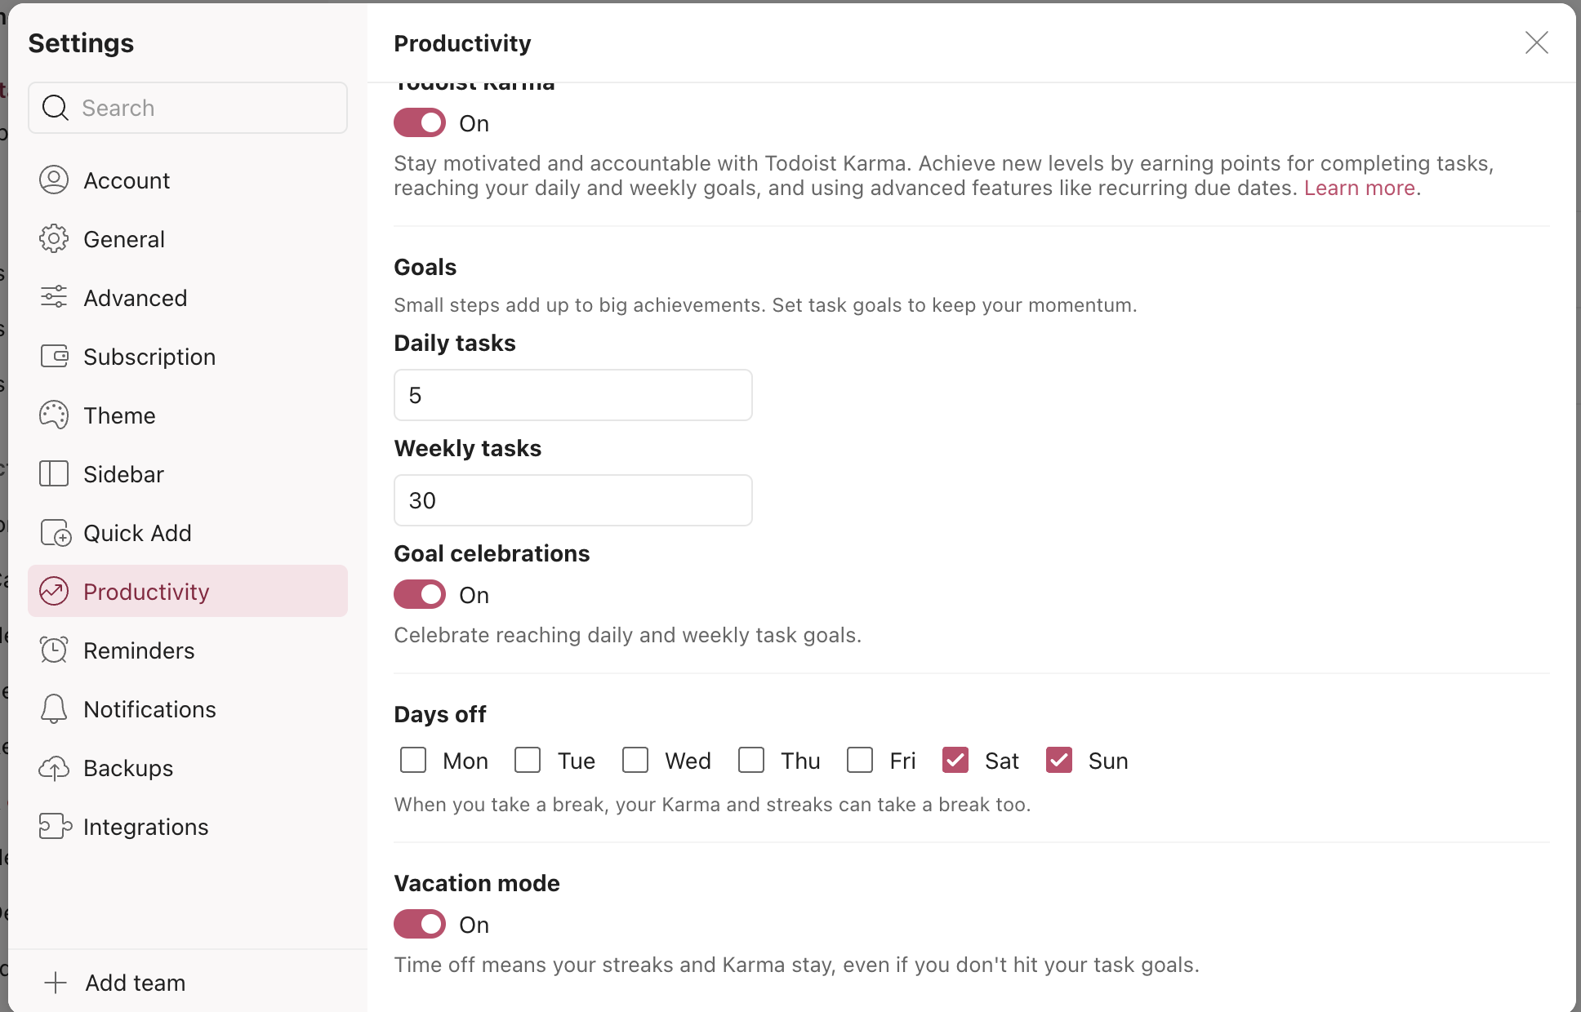Tick the Fri checkbox
This screenshot has width=1581, height=1012.
click(860, 760)
